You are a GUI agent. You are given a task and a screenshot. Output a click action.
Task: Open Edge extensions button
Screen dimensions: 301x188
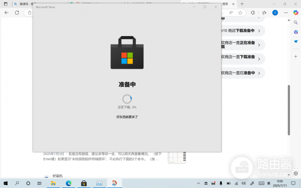(x=253, y=13)
